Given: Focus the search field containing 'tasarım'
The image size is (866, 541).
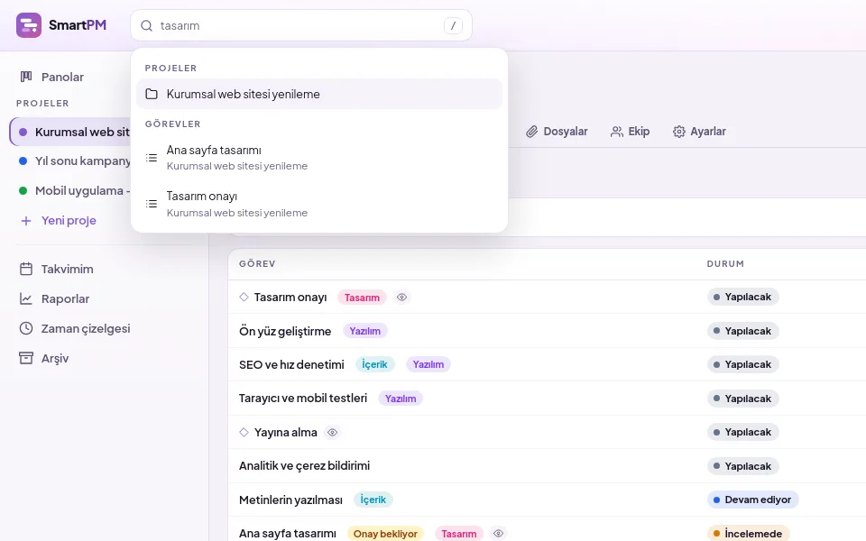Looking at the screenshot, I should (301, 25).
